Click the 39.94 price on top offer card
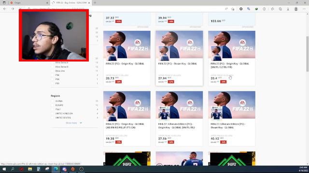The image size is (309, 173). pos(162,18)
